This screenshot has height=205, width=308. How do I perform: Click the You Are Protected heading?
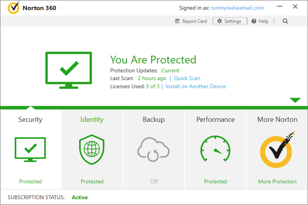click(x=153, y=60)
